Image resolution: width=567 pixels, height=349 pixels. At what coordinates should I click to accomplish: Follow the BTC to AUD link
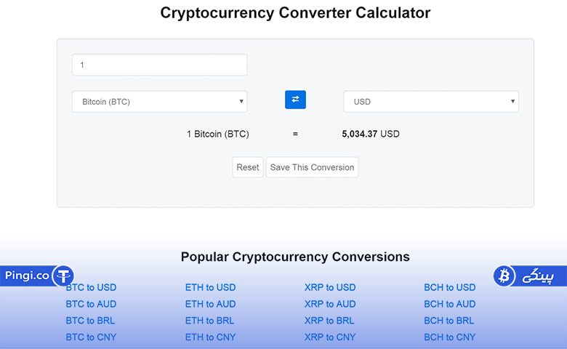91,304
